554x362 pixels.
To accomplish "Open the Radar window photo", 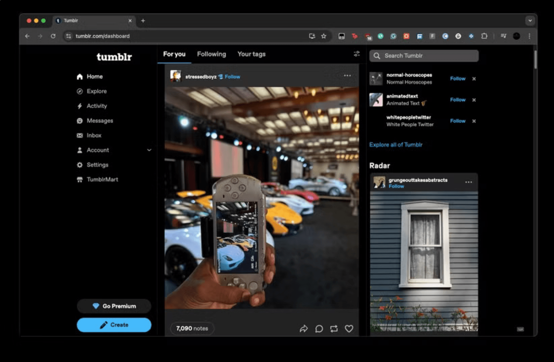I will [424, 262].
